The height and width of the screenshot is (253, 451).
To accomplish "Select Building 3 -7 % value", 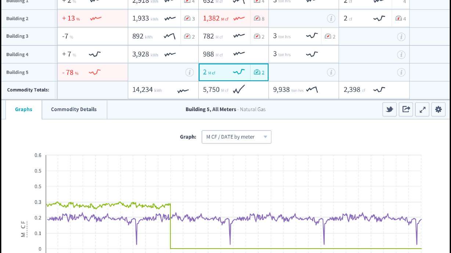I will tap(68, 36).
